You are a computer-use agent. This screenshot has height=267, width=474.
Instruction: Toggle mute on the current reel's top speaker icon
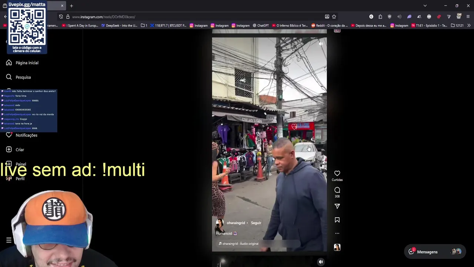tap(321, 44)
